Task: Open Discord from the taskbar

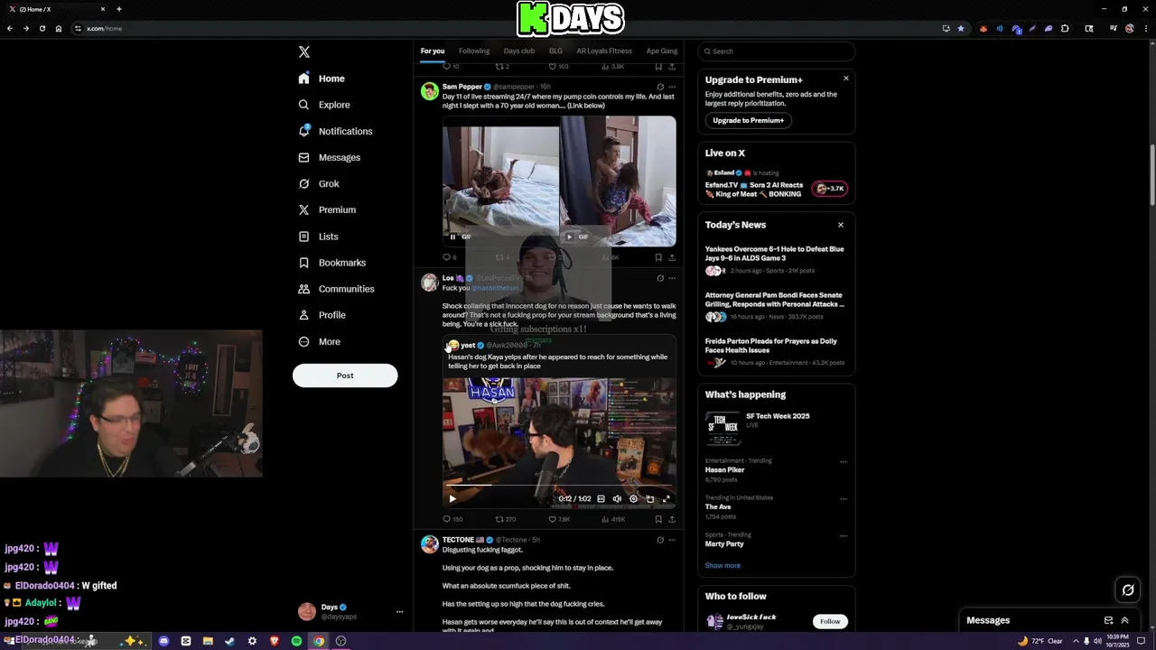Action: (163, 641)
